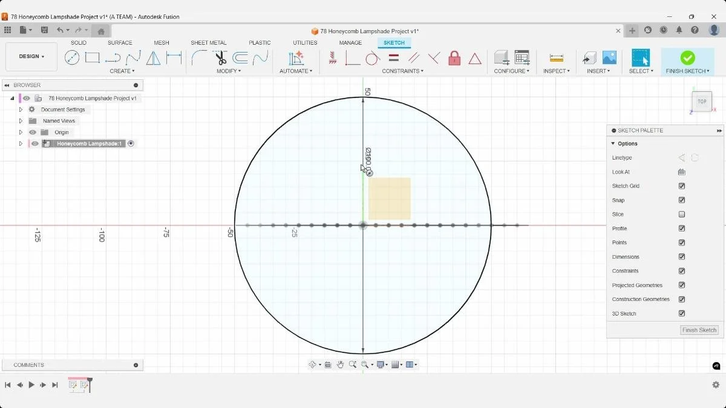Switch to the SOLID tab
This screenshot has height=408, width=726.
(x=79, y=43)
